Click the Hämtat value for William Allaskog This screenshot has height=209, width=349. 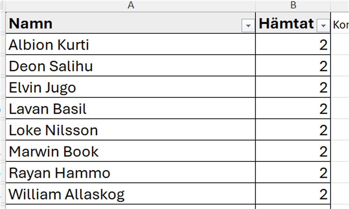pos(293,194)
